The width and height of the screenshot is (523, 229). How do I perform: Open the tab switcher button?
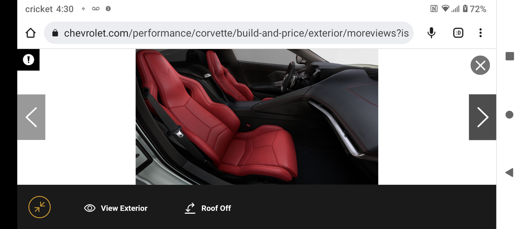458,33
